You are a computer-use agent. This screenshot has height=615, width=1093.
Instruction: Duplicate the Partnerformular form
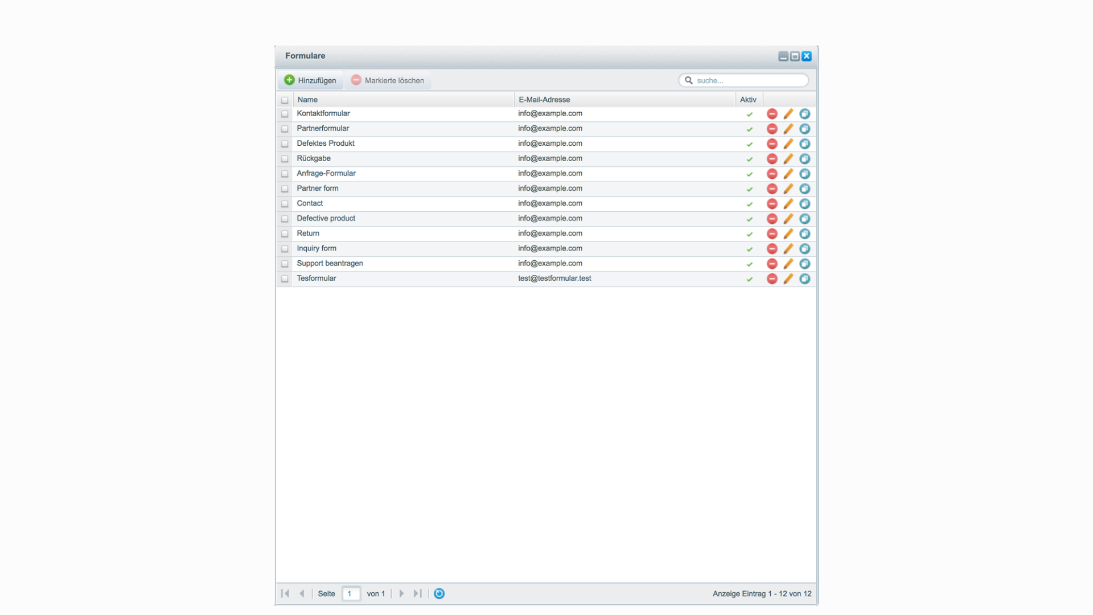(x=804, y=129)
